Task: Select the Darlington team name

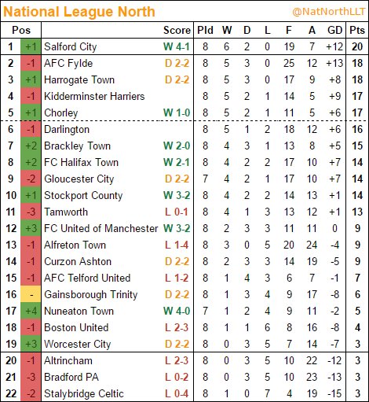Action: [67, 130]
